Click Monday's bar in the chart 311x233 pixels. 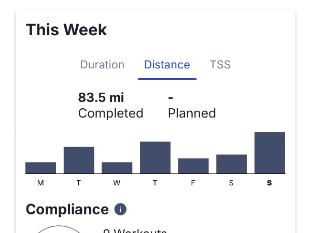point(40,168)
